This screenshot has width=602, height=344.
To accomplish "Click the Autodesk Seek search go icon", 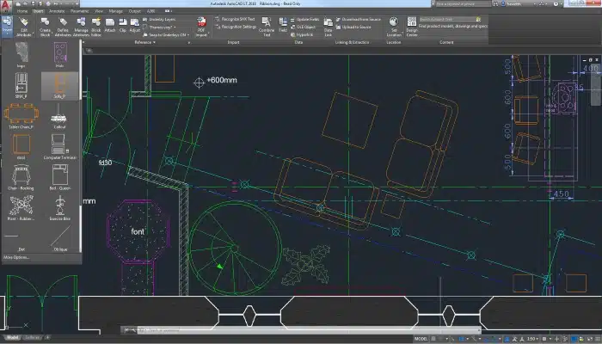I will (x=478, y=19).
